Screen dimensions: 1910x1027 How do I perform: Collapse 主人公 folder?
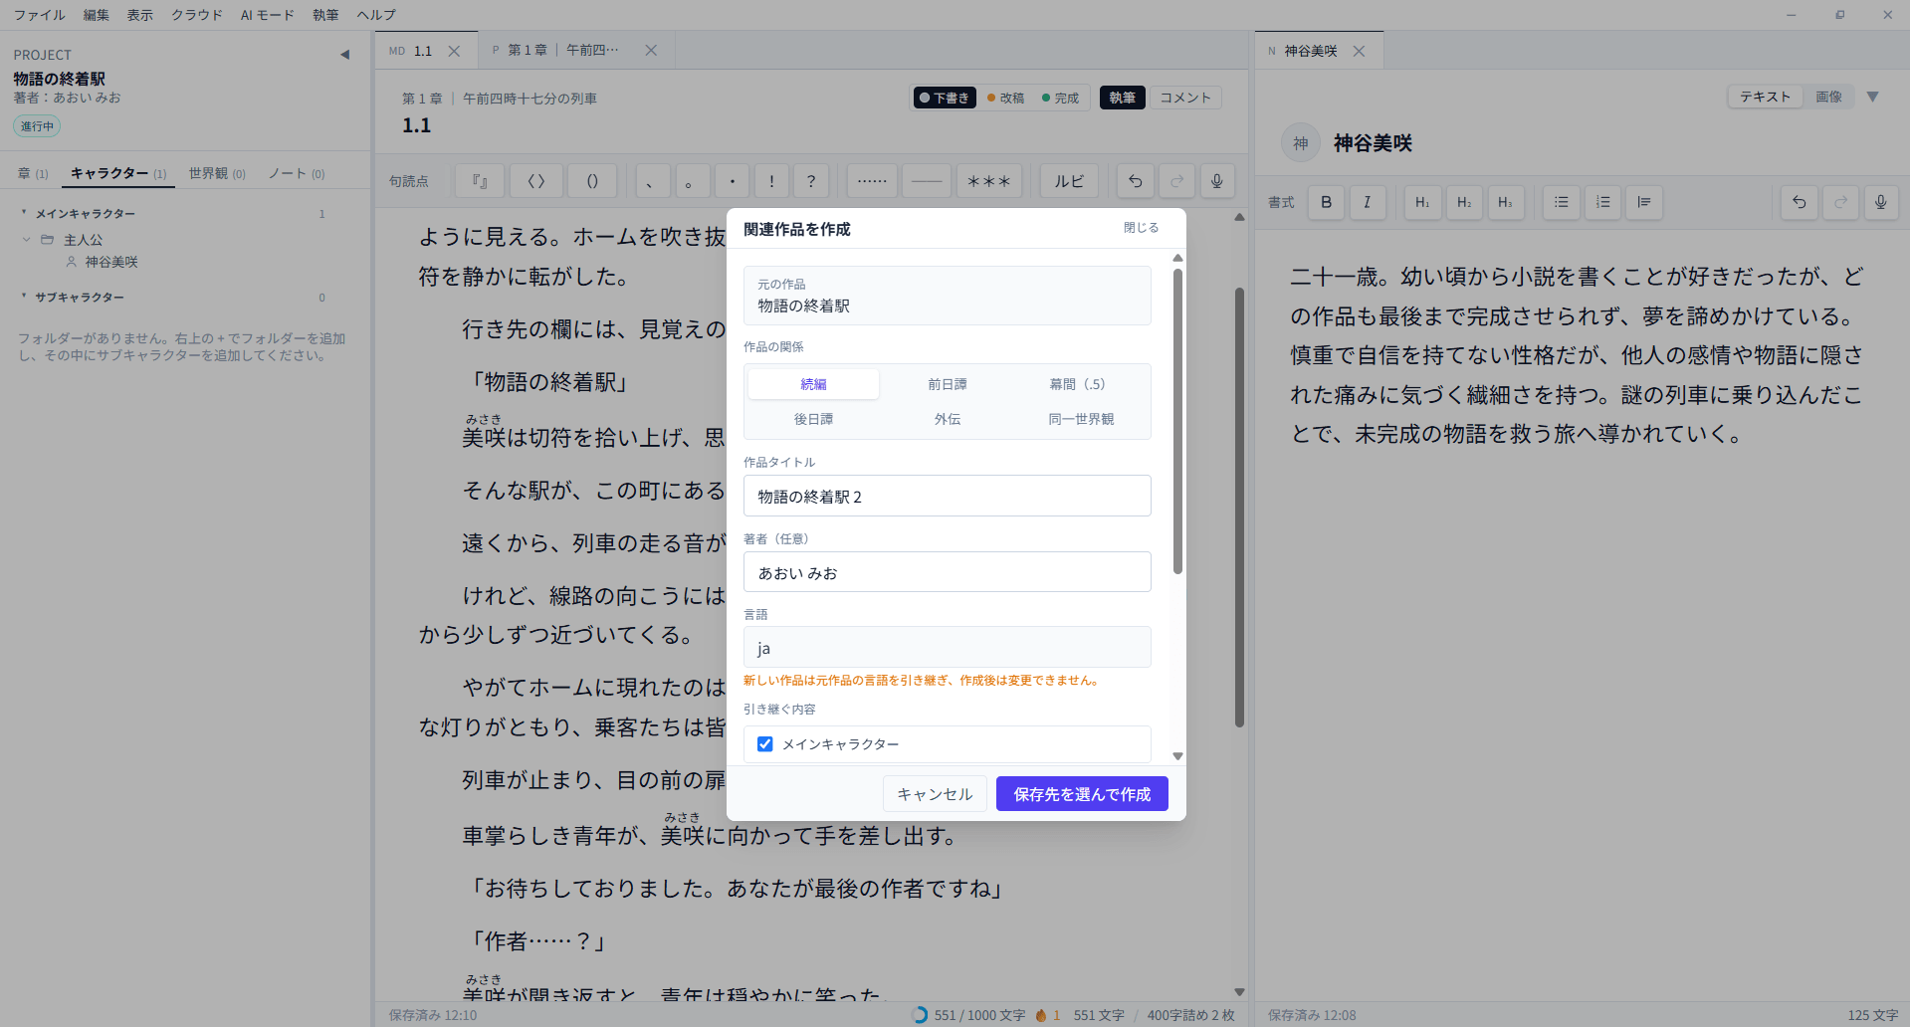point(27,240)
